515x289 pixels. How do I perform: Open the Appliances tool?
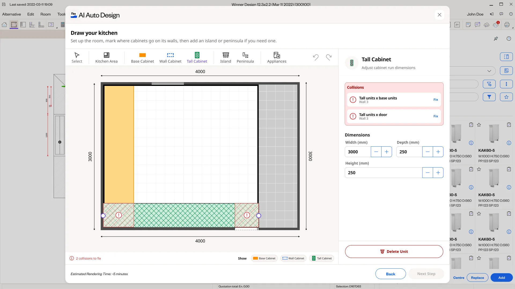tap(277, 58)
